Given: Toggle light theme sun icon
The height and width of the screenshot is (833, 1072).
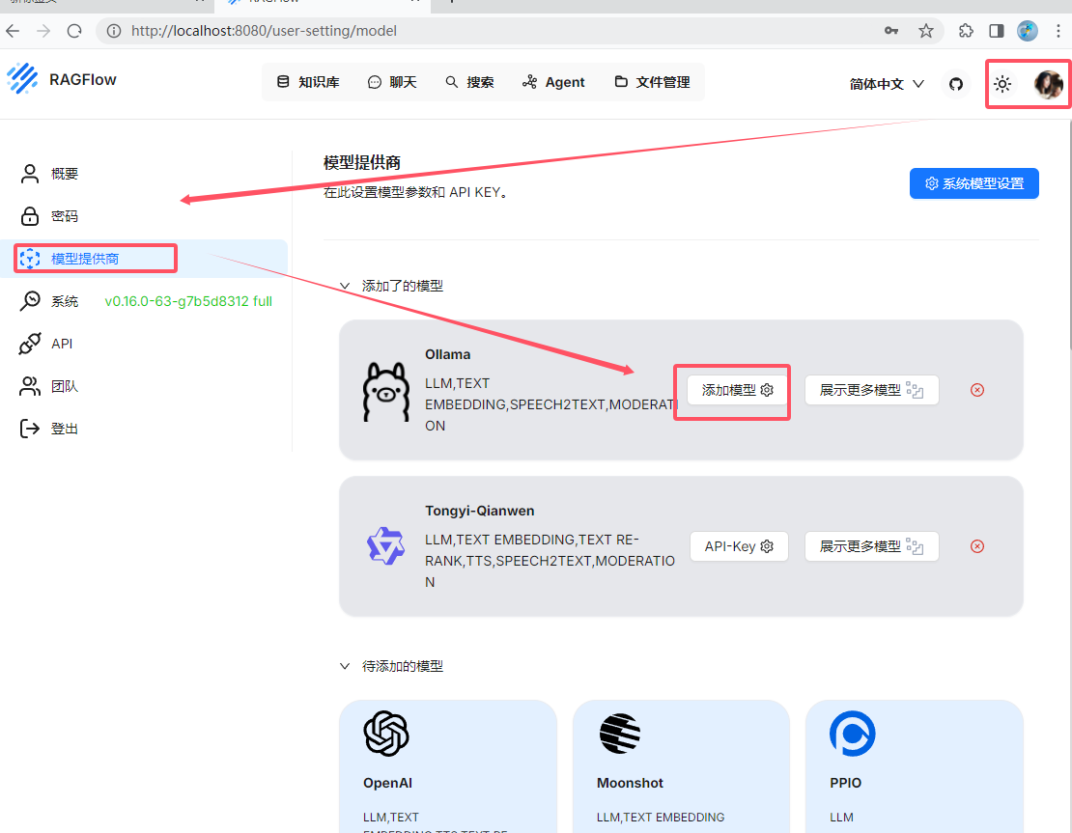Looking at the screenshot, I should coord(1002,83).
